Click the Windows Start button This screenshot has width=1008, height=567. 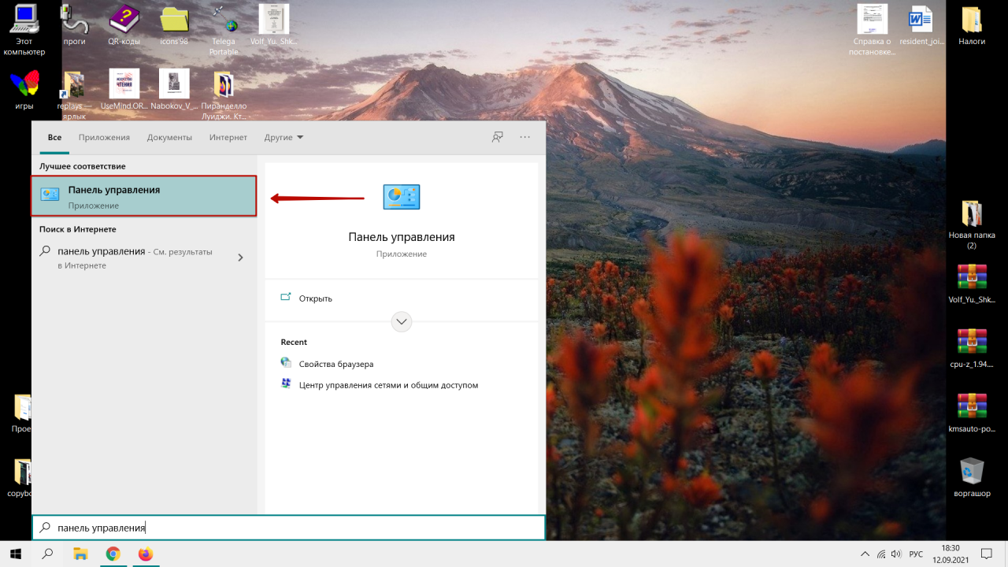click(15, 554)
